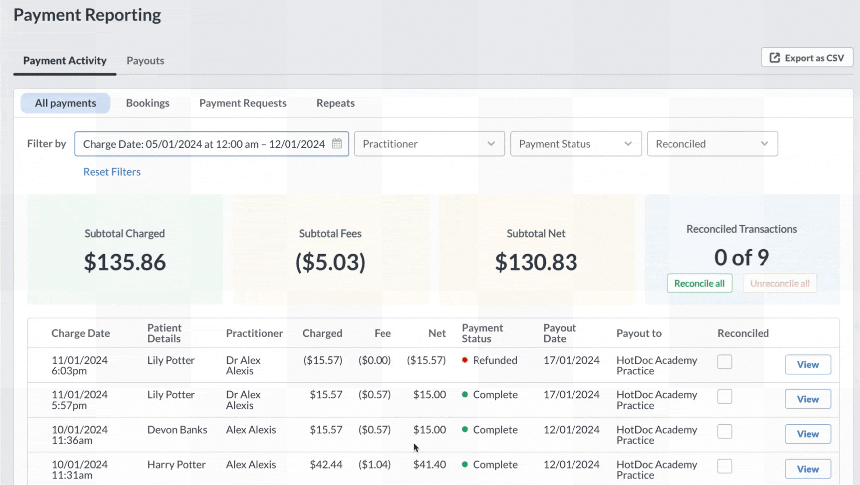Select the Repeats sub-tab
Image resolution: width=860 pixels, height=485 pixels.
(335, 103)
